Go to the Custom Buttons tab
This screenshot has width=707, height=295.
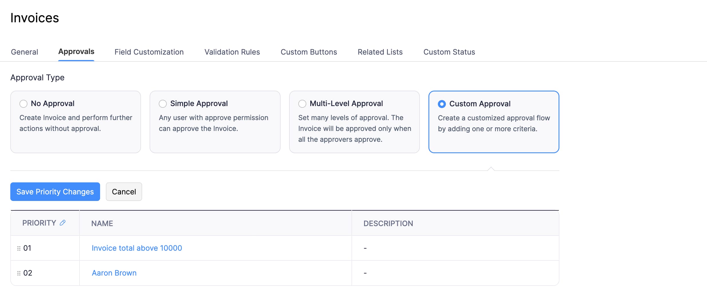coord(309,52)
